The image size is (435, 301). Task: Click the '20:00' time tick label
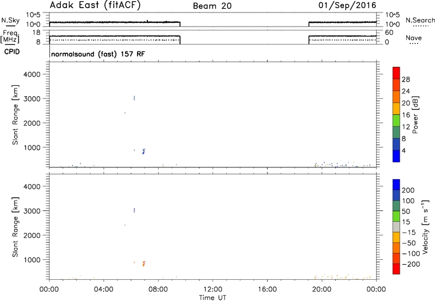click(x=322, y=290)
